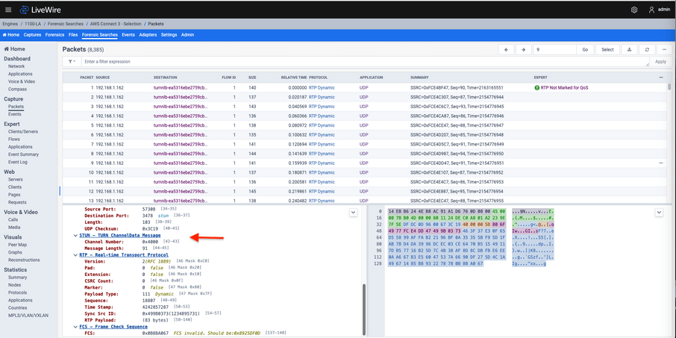This screenshot has height=338, width=676.
Task: Open Compass in sidebar
Action: pos(17,90)
